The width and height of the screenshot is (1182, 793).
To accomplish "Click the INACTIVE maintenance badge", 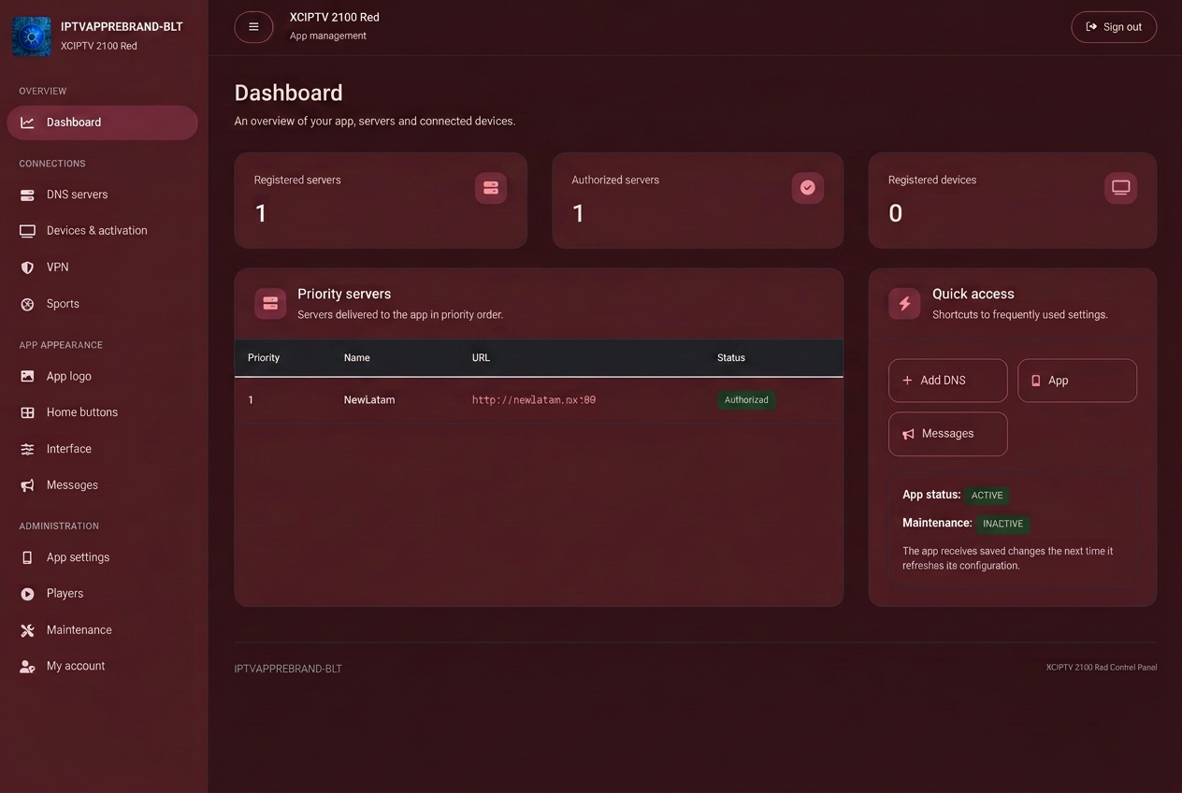I will point(1002,524).
